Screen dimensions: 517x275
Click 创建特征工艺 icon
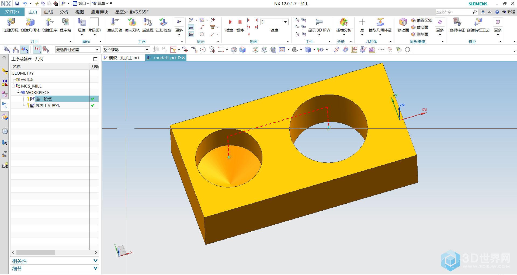[478, 22]
